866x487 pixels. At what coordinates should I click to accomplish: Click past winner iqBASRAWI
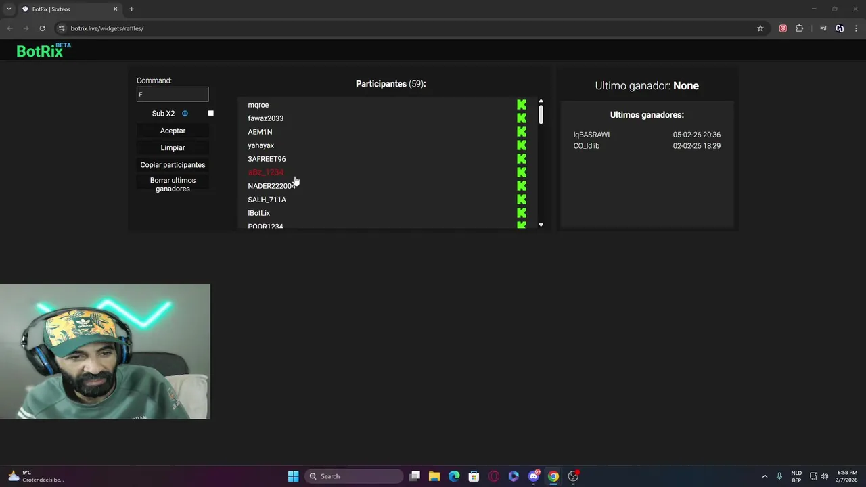(591, 135)
